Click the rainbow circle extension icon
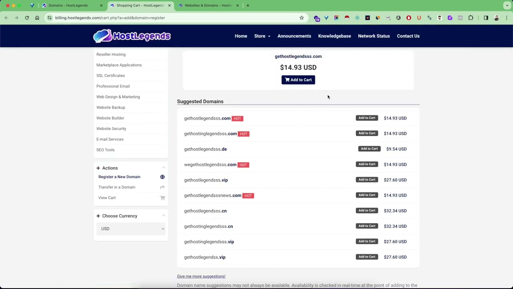The width and height of the screenshot is (513, 289). (x=336, y=18)
